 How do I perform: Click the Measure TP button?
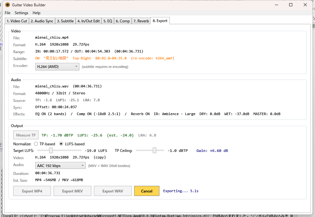tap(26, 135)
